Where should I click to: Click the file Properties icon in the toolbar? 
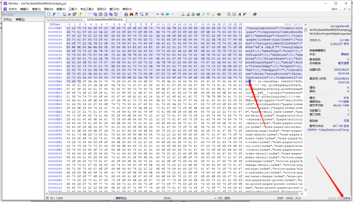(75, 14)
